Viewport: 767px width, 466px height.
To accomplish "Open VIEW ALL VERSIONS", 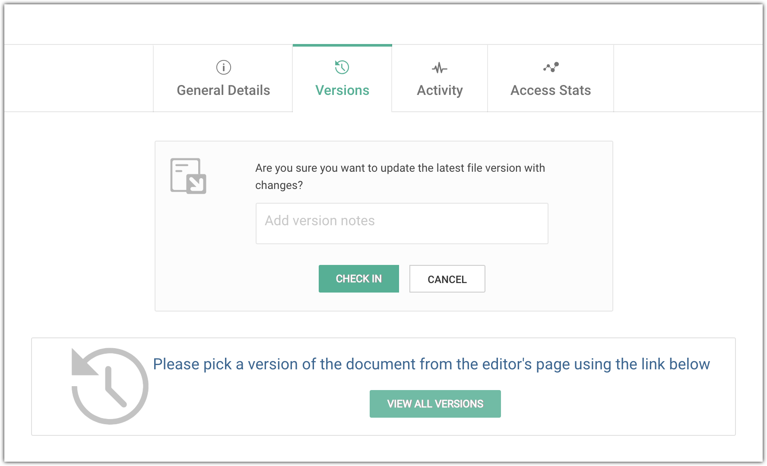I will [435, 404].
